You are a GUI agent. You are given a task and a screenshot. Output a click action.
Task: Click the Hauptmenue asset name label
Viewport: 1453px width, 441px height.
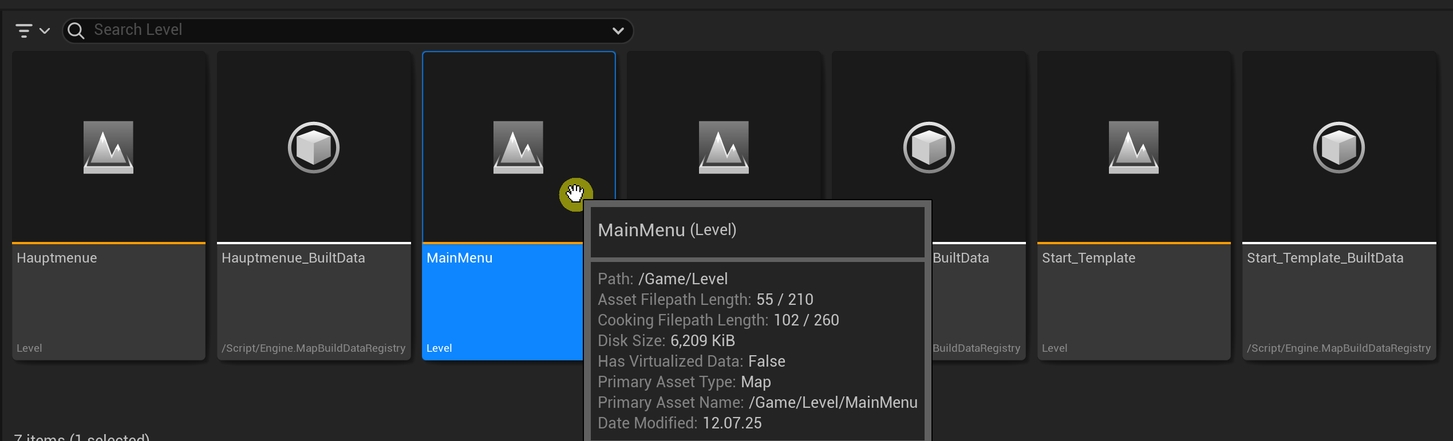click(57, 258)
